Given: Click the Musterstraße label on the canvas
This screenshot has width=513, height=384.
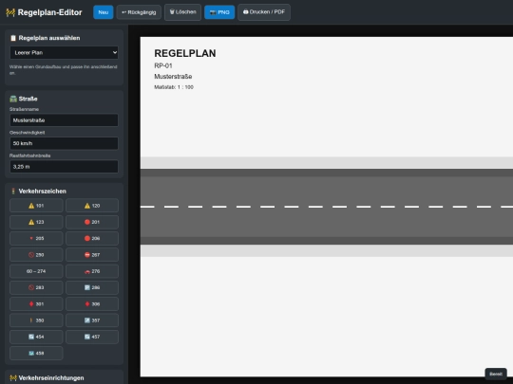Looking at the screenshot, I should [x=173, y=77].
